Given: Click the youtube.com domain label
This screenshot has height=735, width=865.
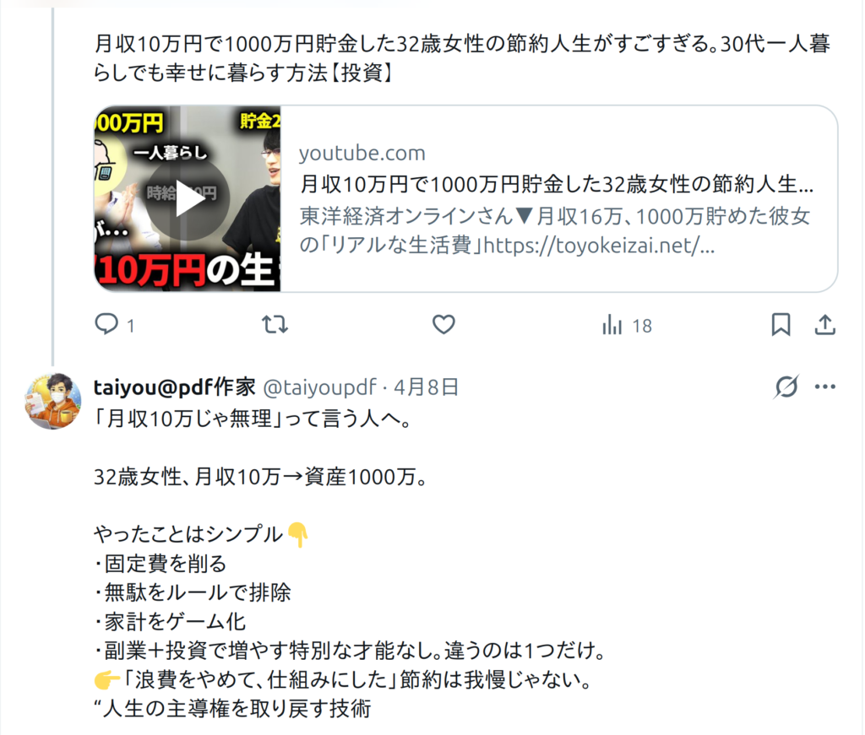Looking at the screenshot, I should [x=362, y=154].
